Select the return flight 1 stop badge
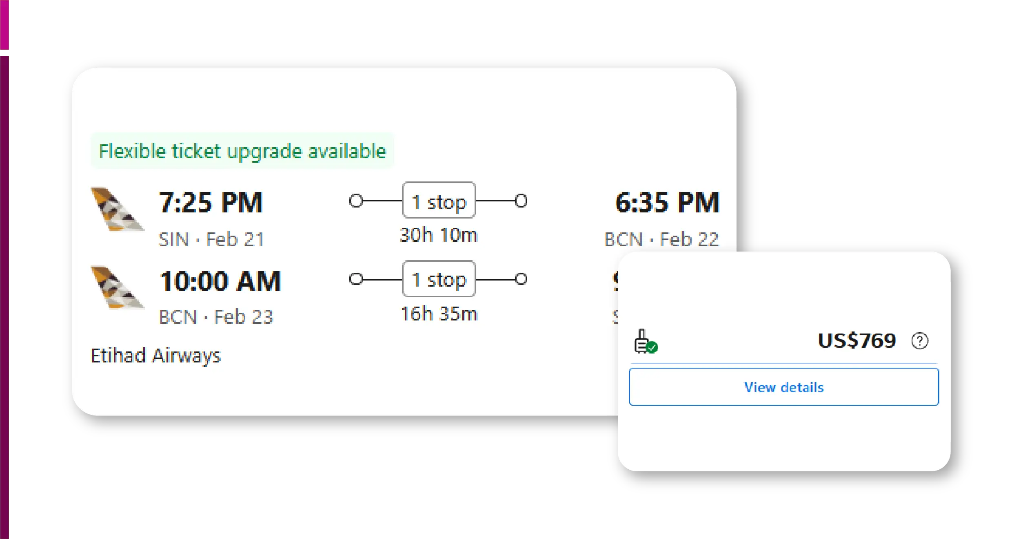Viewport: 1023px width, 539px height. coord(439,279)
